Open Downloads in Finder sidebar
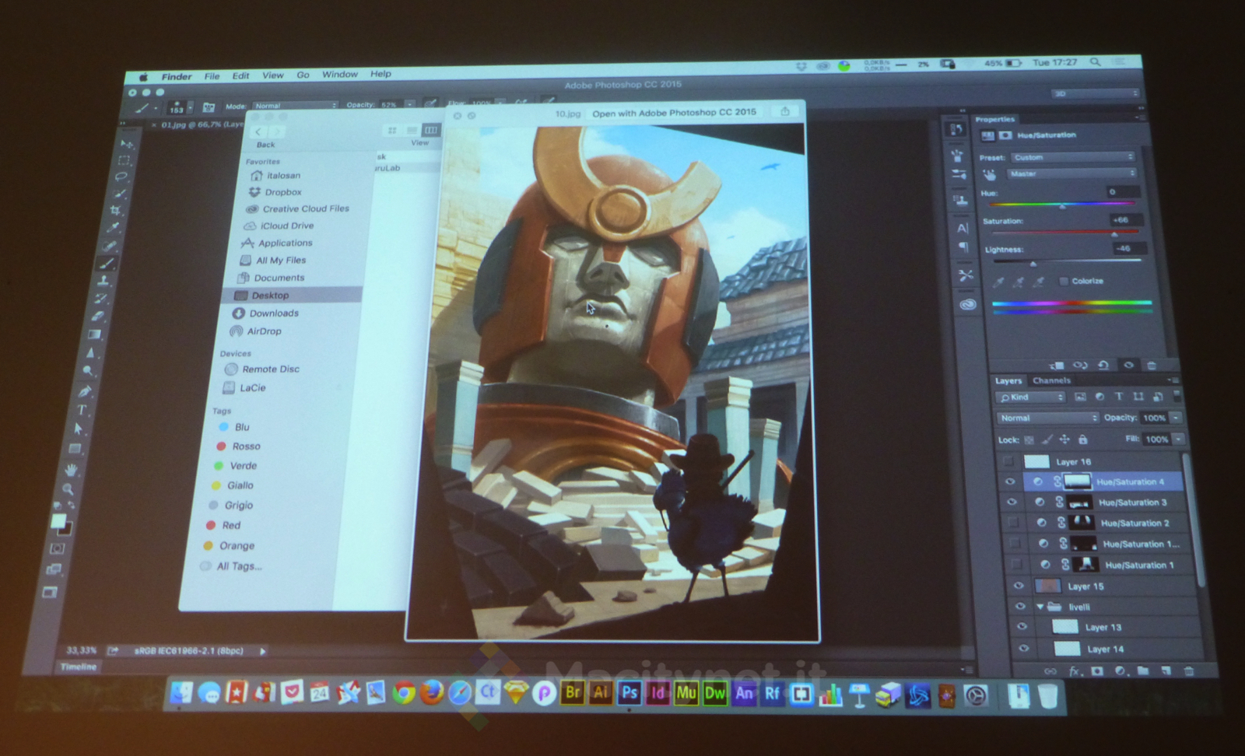The image size is (1245, 756). tap(274, 313)
